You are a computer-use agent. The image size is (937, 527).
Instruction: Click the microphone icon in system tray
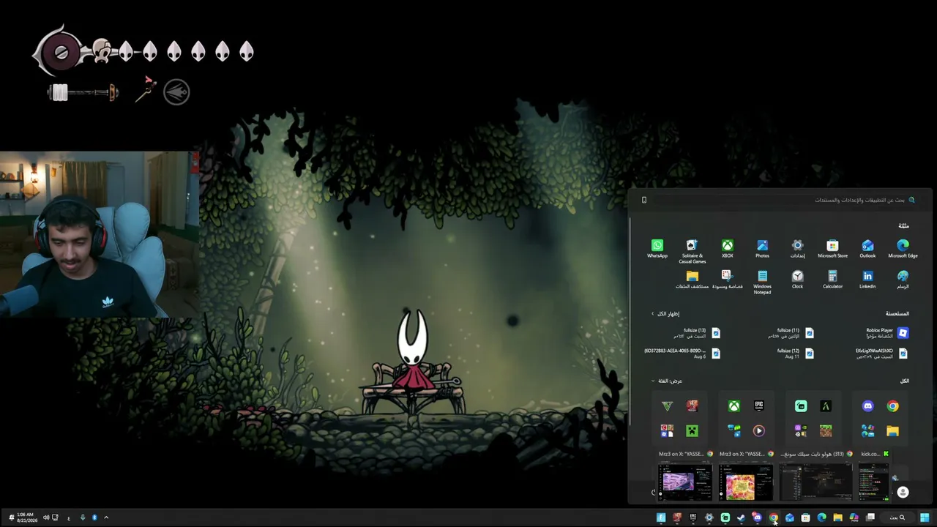tap(82, 518)
